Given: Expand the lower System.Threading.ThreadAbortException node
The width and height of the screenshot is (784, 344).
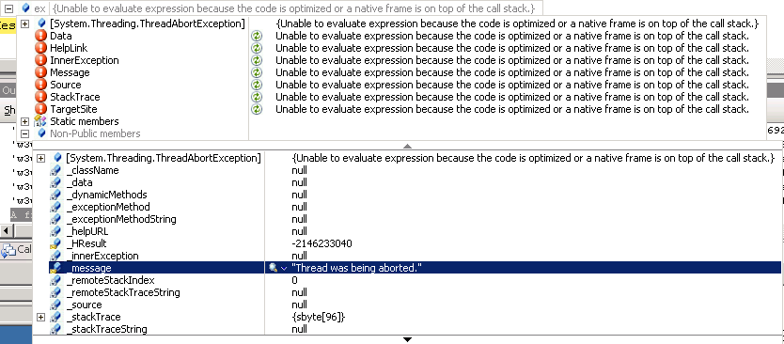Looking at the screenshot, I should [41, 158].
